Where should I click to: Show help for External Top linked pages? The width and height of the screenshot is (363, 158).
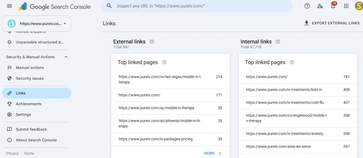coord(164,62)
